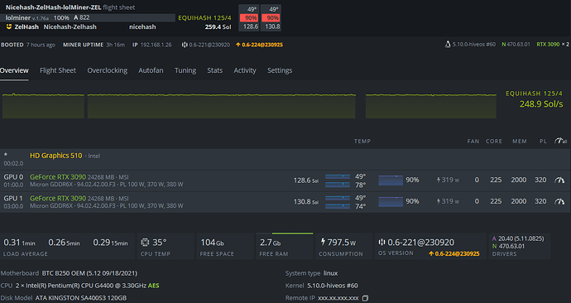Go to the Autofan tab

[x=151, y=70]
